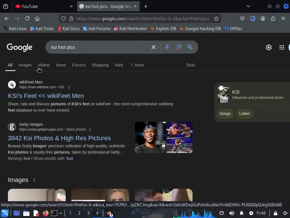Screen dimensions: 290x218
Task: Open the Kali Docs bookmark
Action: [68, 29]
